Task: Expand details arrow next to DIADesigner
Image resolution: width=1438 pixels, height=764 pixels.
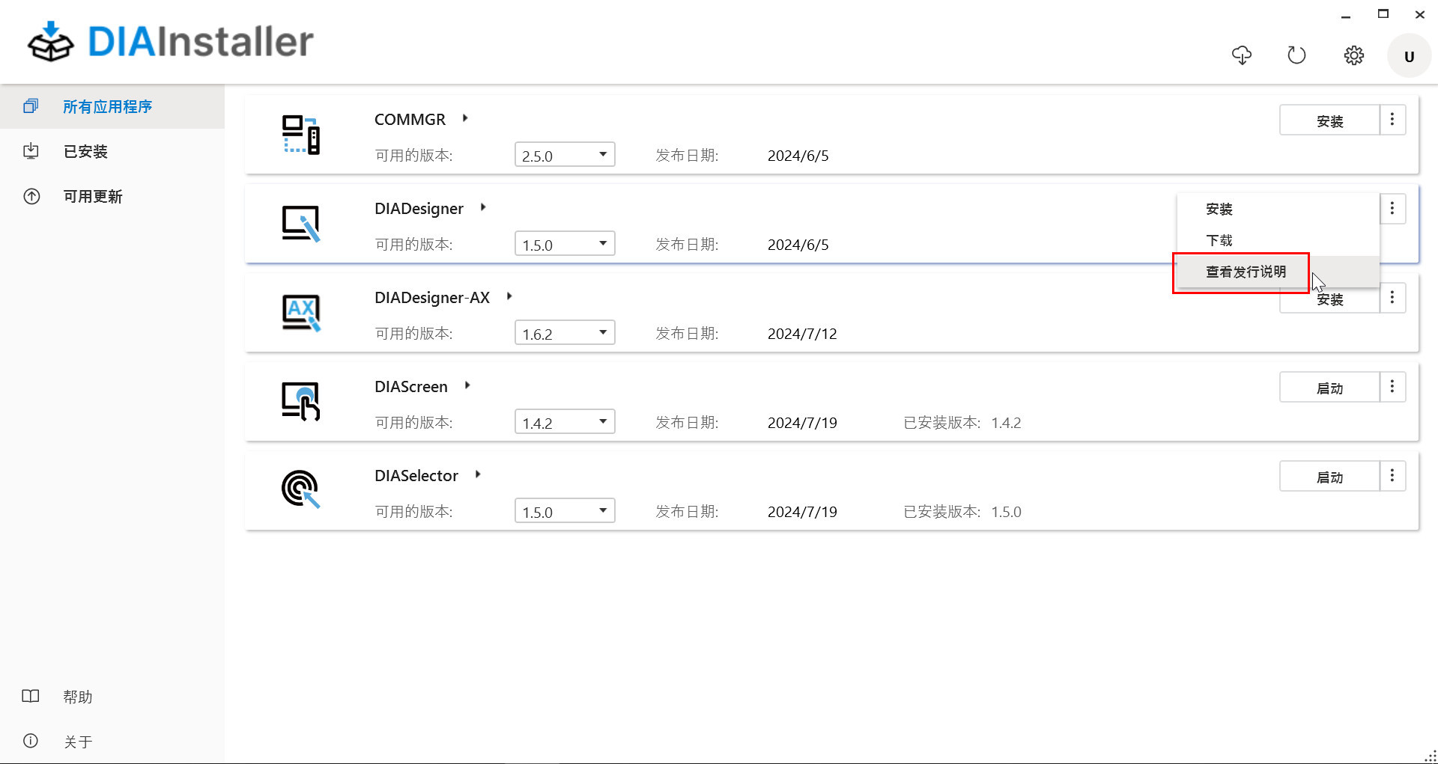Action: pyautogui.click(x=483, y=207)
